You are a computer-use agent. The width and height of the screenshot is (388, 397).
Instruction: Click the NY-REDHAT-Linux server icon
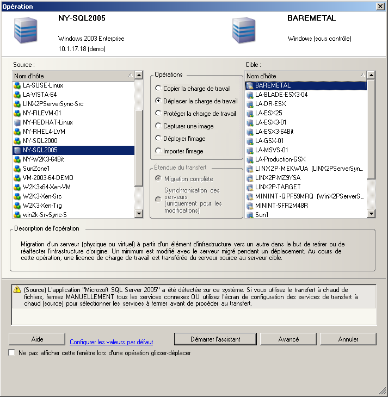pos(17,122)
